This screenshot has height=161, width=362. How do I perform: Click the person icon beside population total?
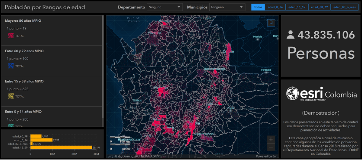pyautogui.click(x=291, y=35)
